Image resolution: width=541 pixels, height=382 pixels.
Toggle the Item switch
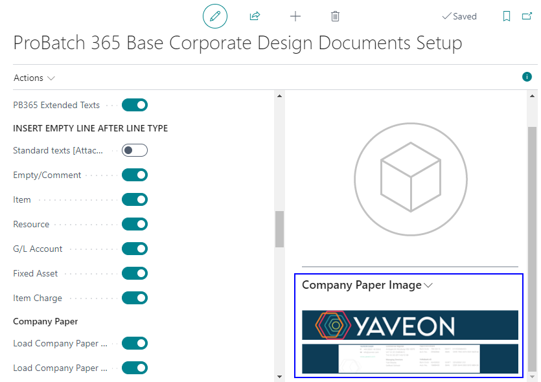click(135, 199)
